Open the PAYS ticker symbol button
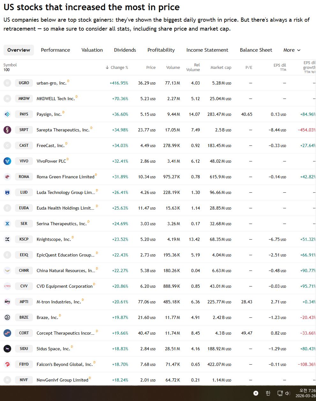The height and width of the screenshot is (401, 316). pos(24,114)
